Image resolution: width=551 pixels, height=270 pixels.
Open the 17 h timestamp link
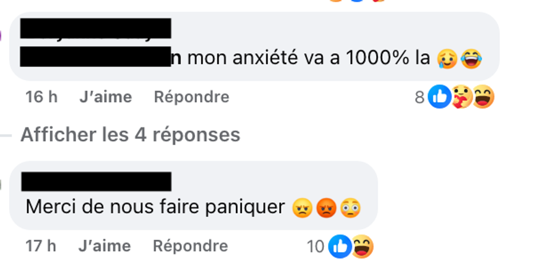(40, 246)
